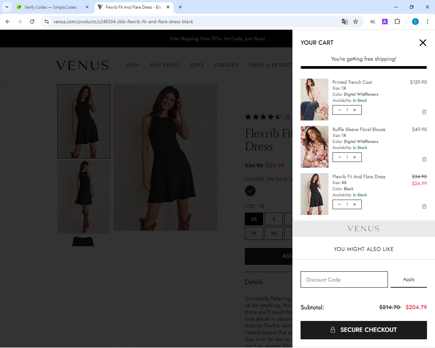Viewport: 435px width, 348px height.
Task: Select size 2X
Action: pos(274,233)
